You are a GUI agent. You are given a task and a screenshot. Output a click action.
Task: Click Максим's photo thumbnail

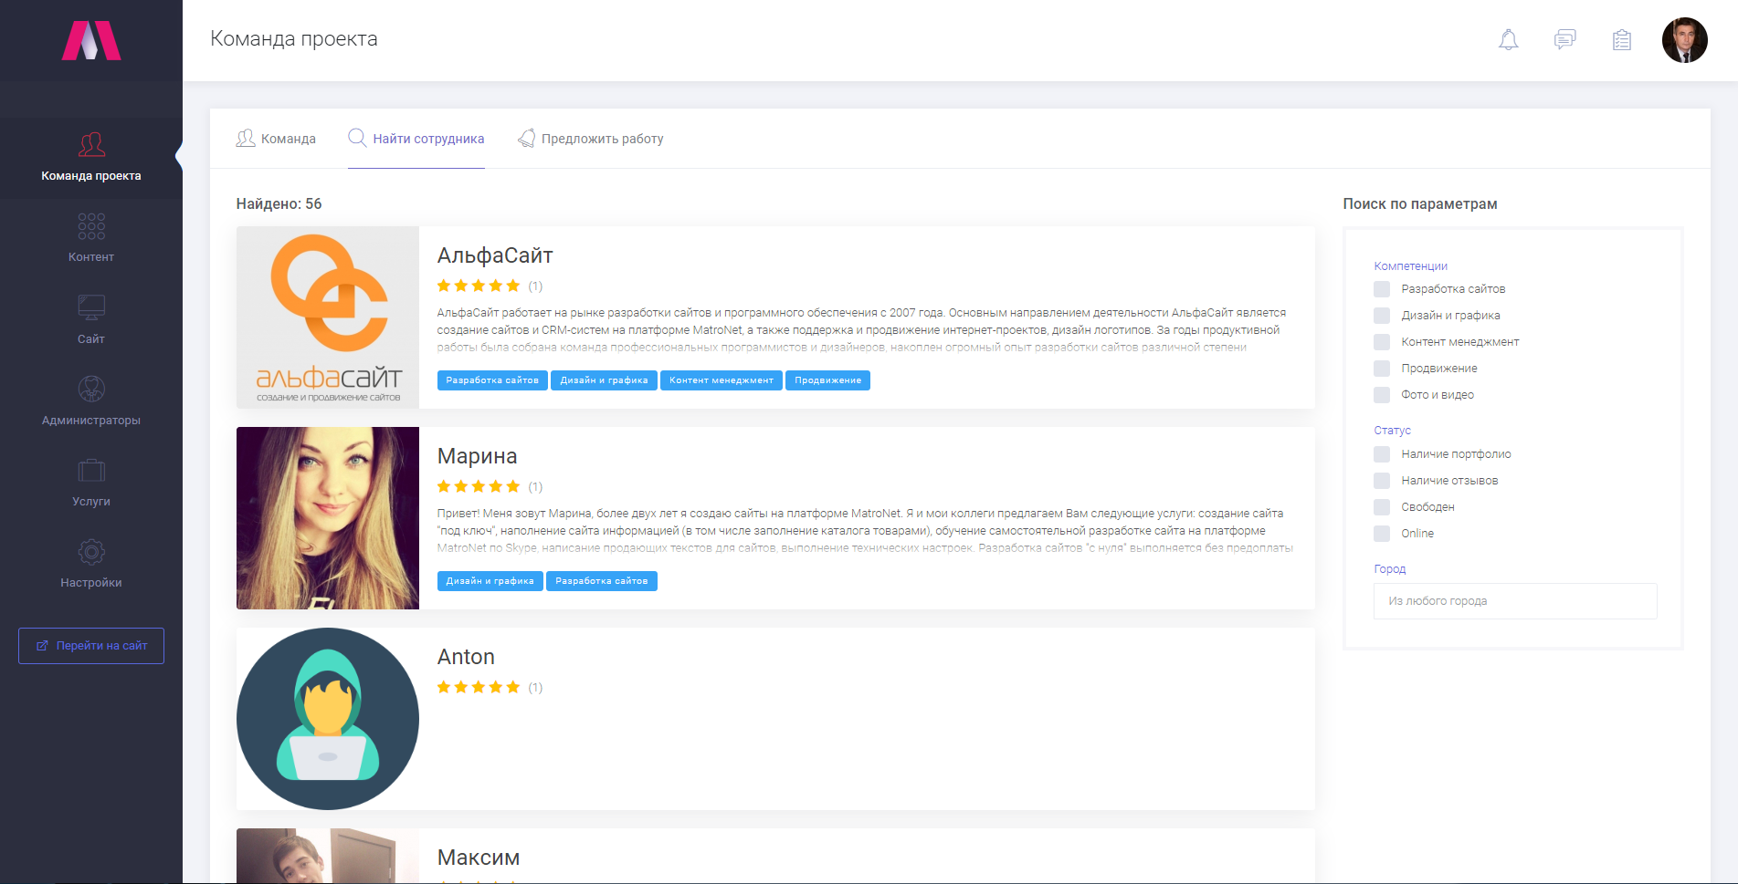pyautogui.click(x=328, y=856)
